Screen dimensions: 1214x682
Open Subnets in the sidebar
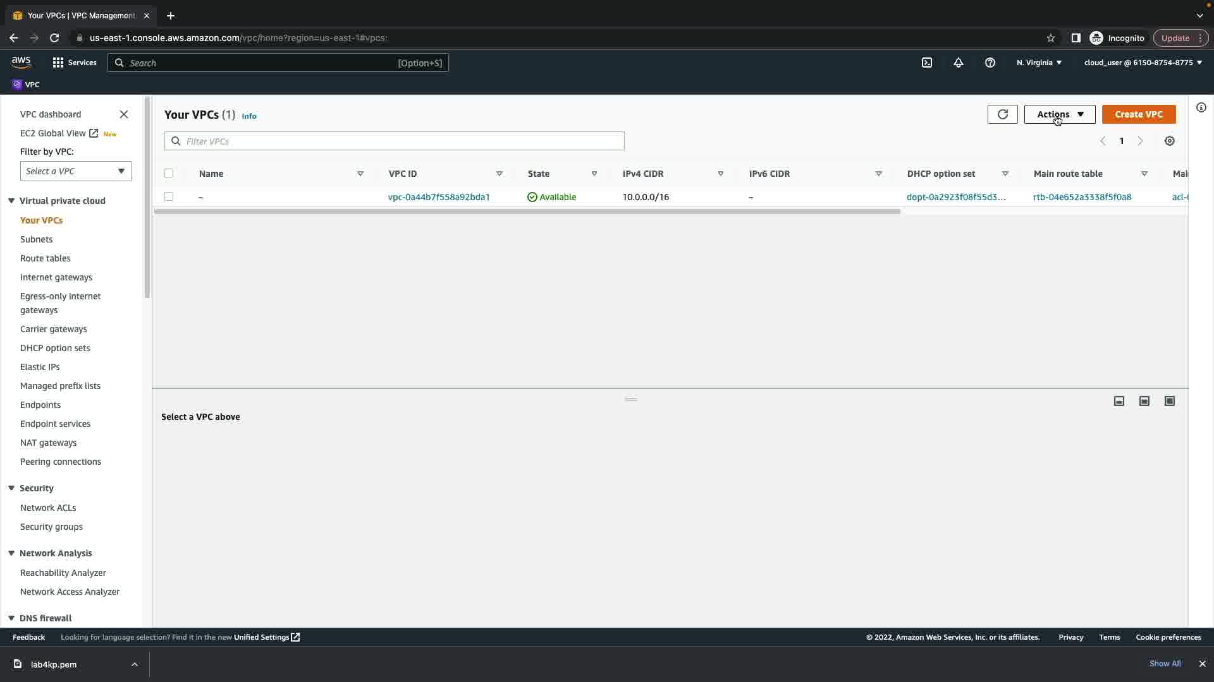[36, 239]
